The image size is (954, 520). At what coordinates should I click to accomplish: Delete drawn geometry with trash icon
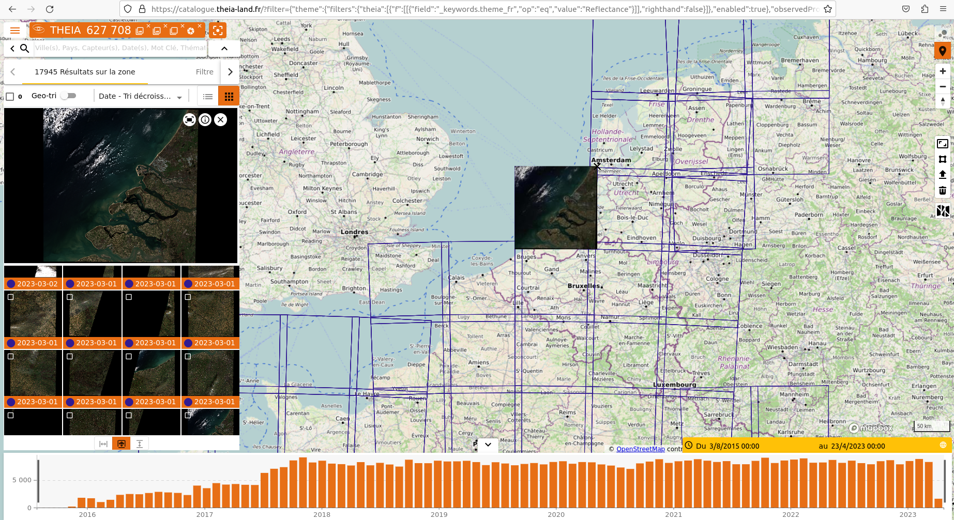(x=943, y=191)
